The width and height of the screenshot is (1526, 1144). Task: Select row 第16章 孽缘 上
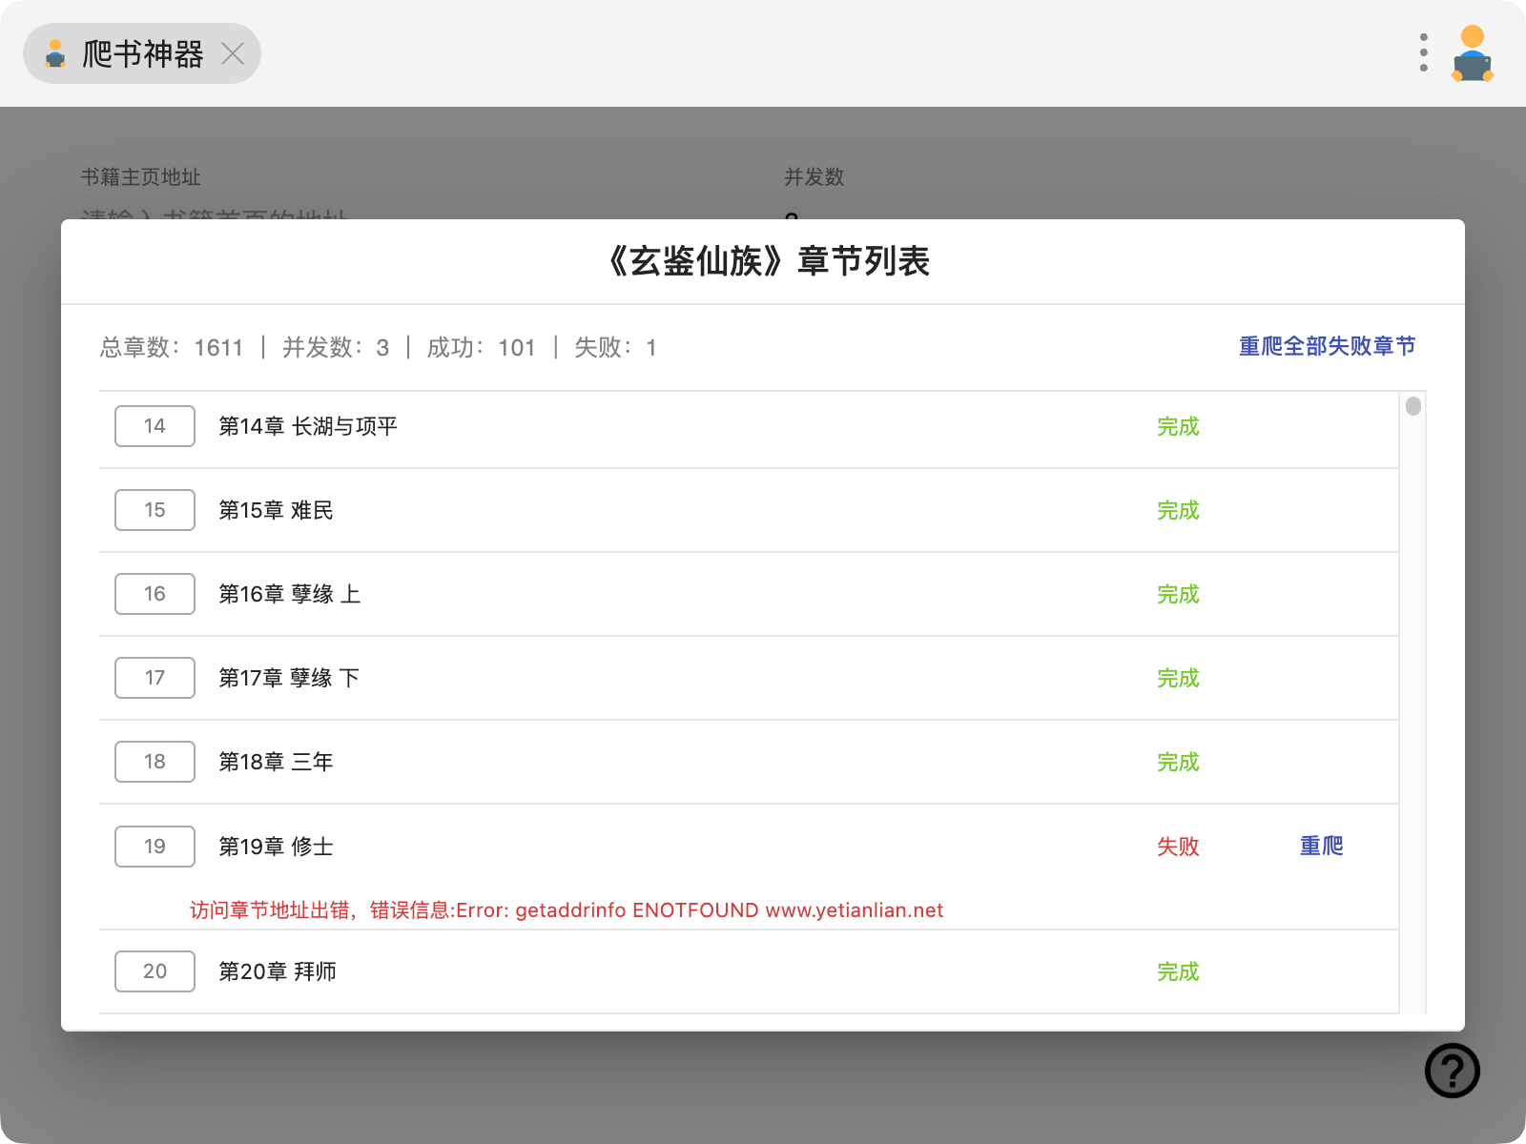(x=749, y=594)
